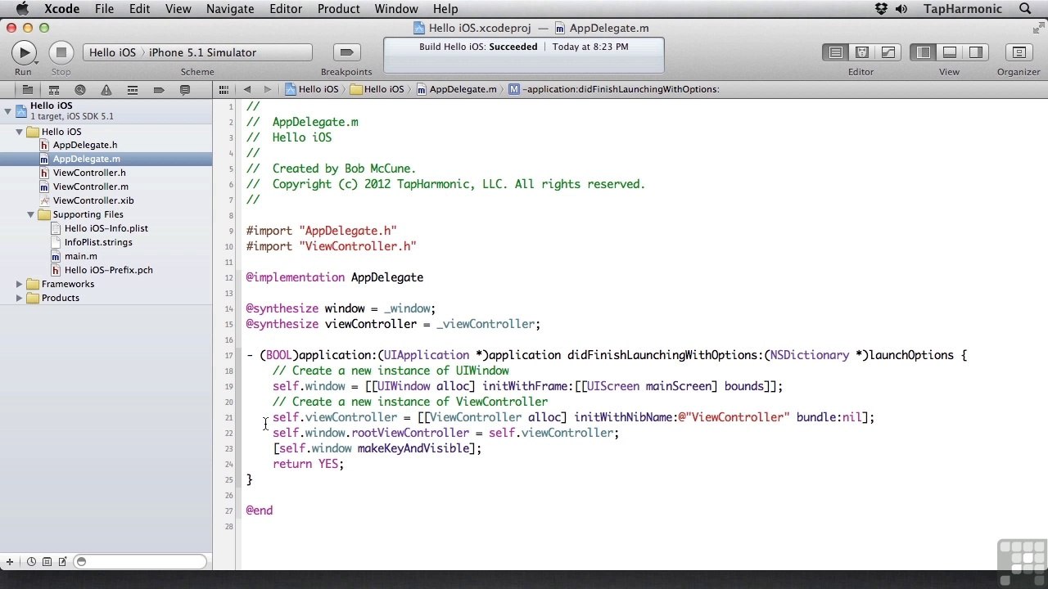Click the navigator filter search field

click(x=140, y=562)
